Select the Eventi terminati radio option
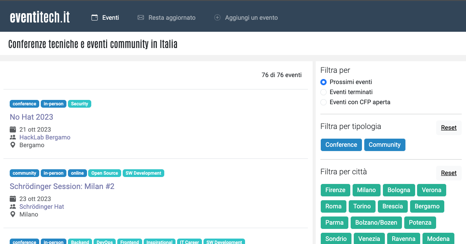The image size is (466, 244). [323, 92]
